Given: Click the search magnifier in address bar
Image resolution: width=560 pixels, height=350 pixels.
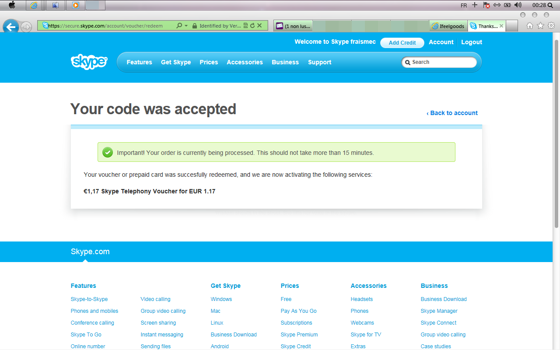Looking at the screenshot, I should 179,26.
